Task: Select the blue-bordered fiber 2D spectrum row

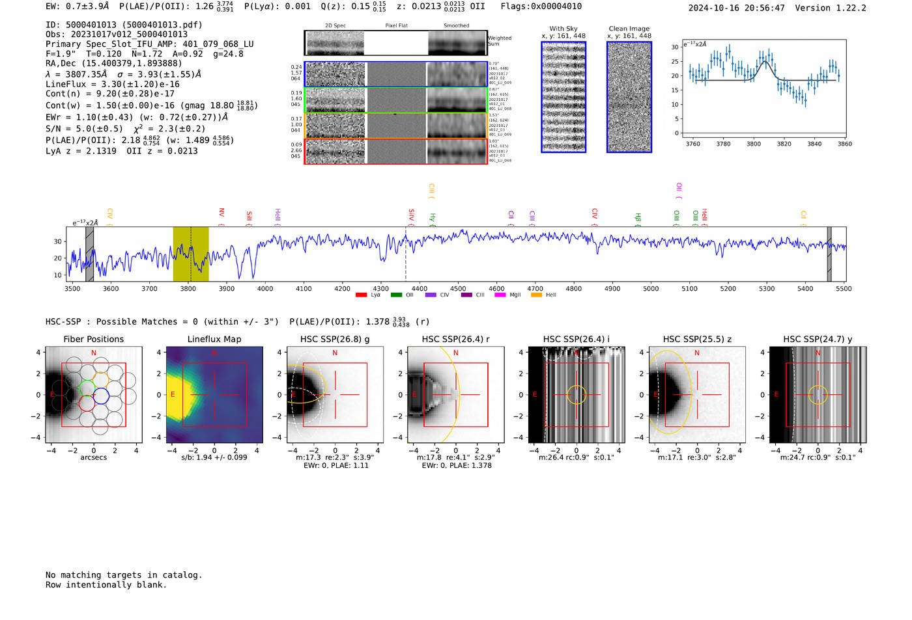Action: pyautogui.click(x=395, y=74)
